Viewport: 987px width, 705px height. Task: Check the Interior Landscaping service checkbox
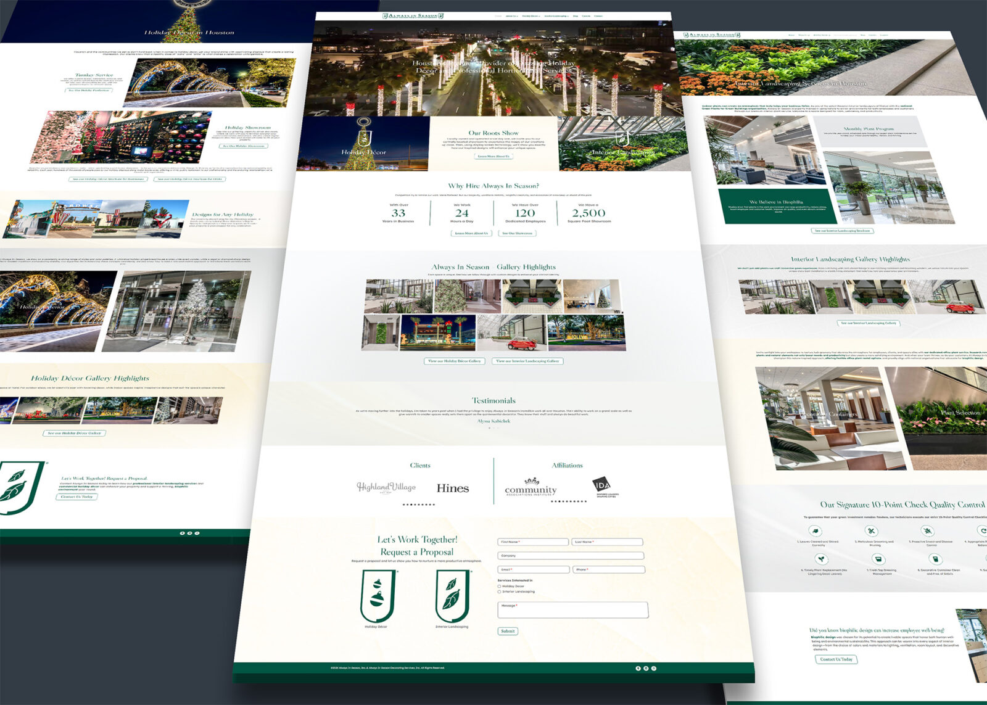point(500,592)
